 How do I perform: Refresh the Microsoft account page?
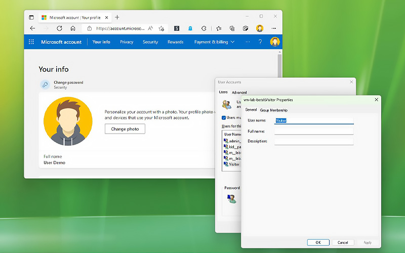[59, 28]
